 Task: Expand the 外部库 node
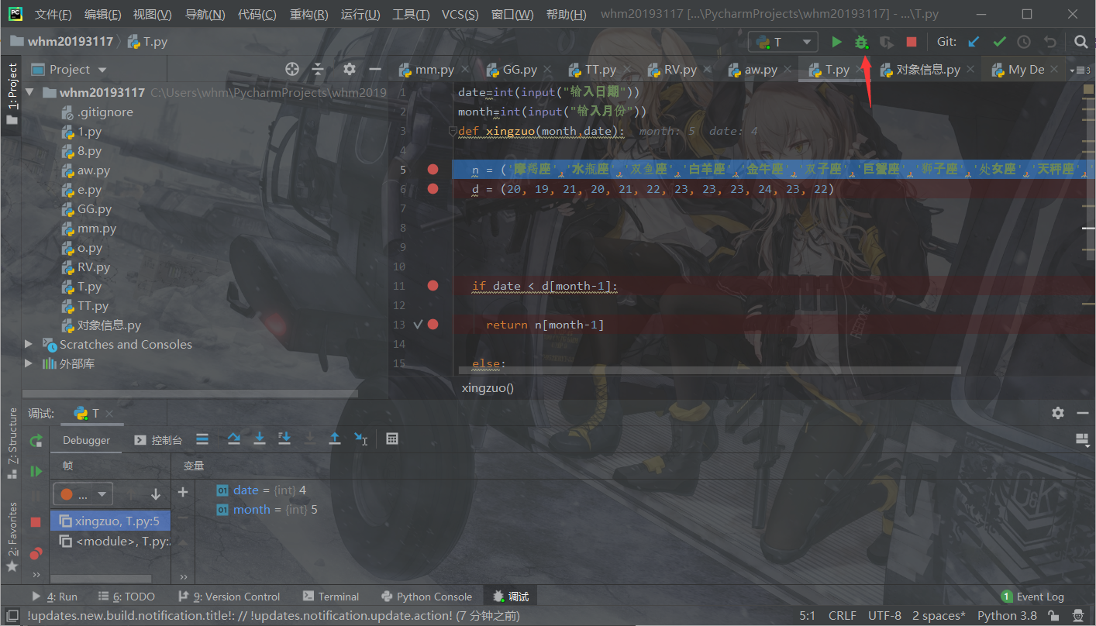[x=29, y=363]
